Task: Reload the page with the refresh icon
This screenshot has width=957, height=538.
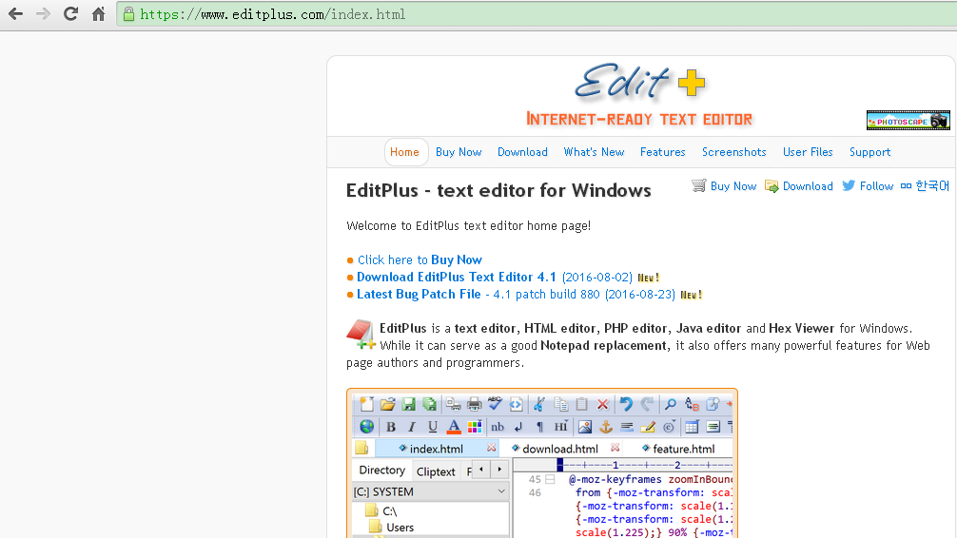Action: (x=70, y=13)
